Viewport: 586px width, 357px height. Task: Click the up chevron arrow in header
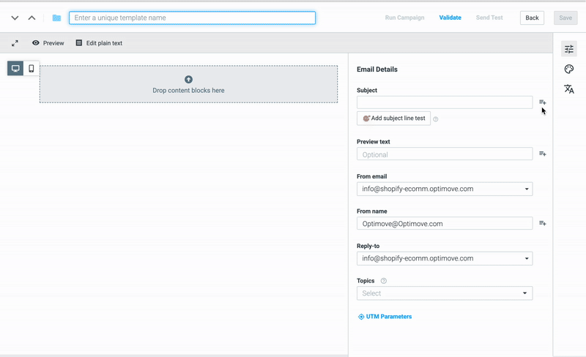pyautogui.click(x=31, y=18)
